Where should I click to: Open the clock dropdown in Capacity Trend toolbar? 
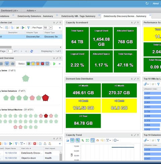[x=116, y=140]
